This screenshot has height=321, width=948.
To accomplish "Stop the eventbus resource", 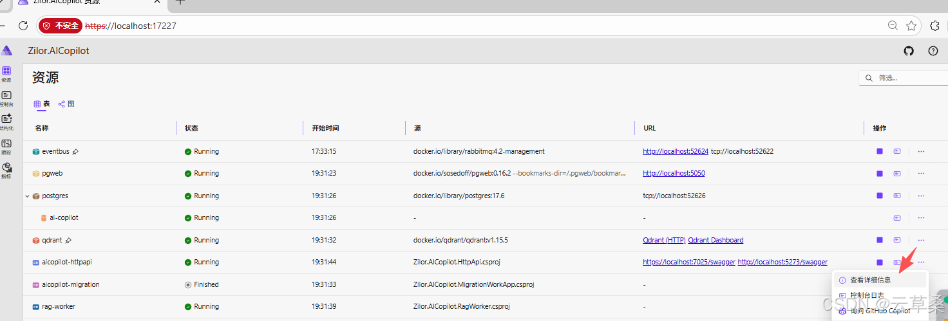I will coord(880,152).
